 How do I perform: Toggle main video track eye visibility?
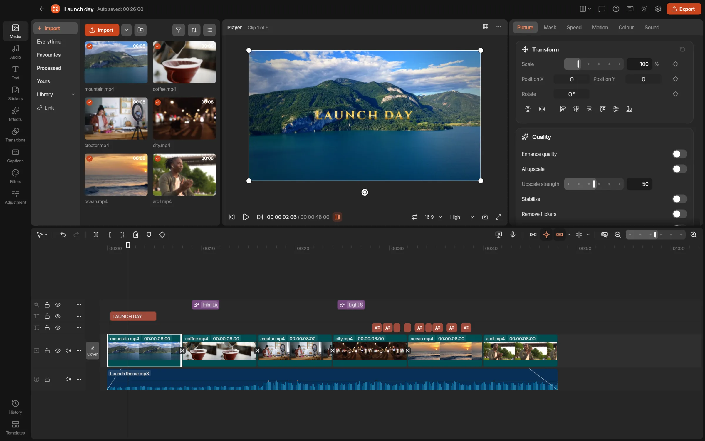58,351
